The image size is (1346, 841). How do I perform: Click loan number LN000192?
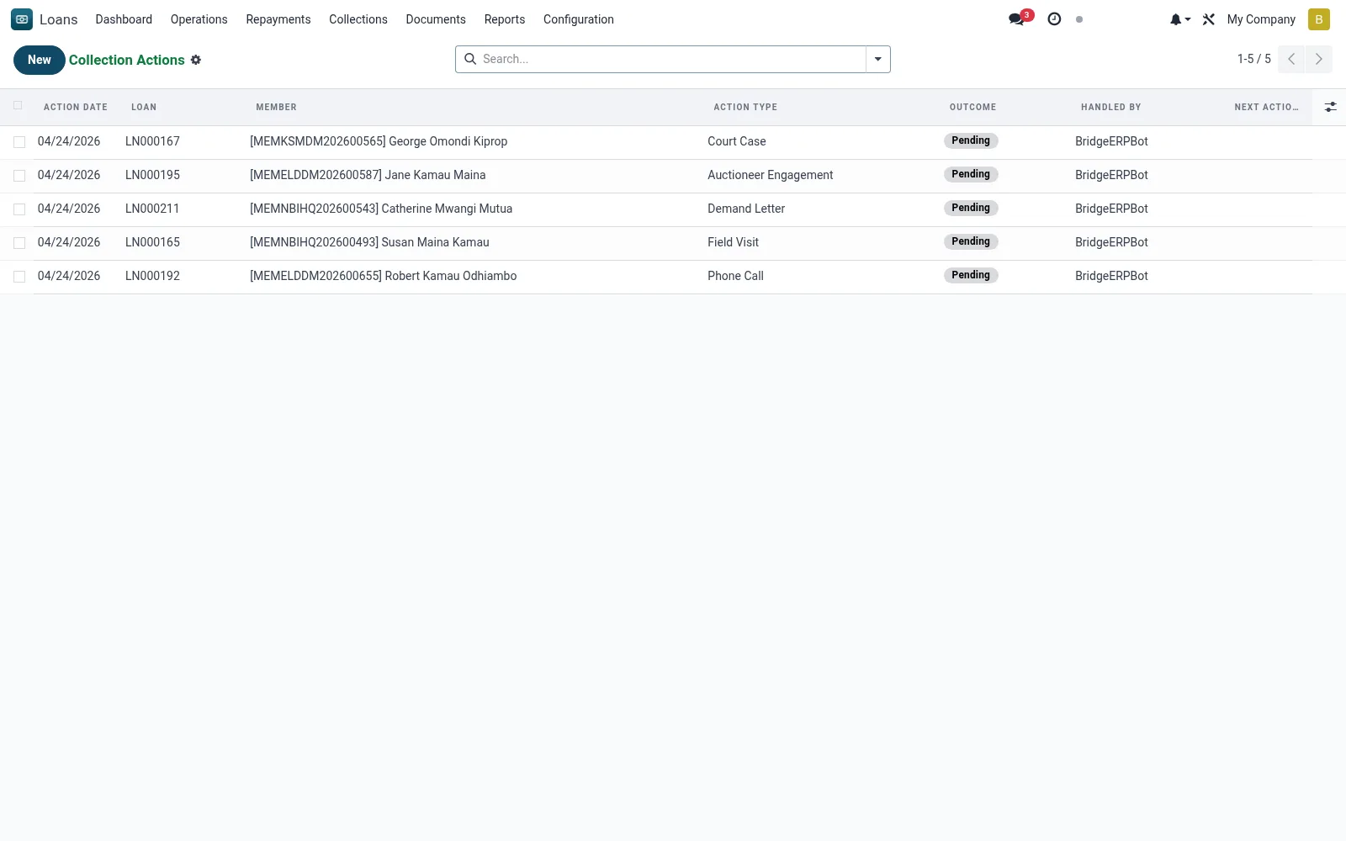click(x=152, y=276)
